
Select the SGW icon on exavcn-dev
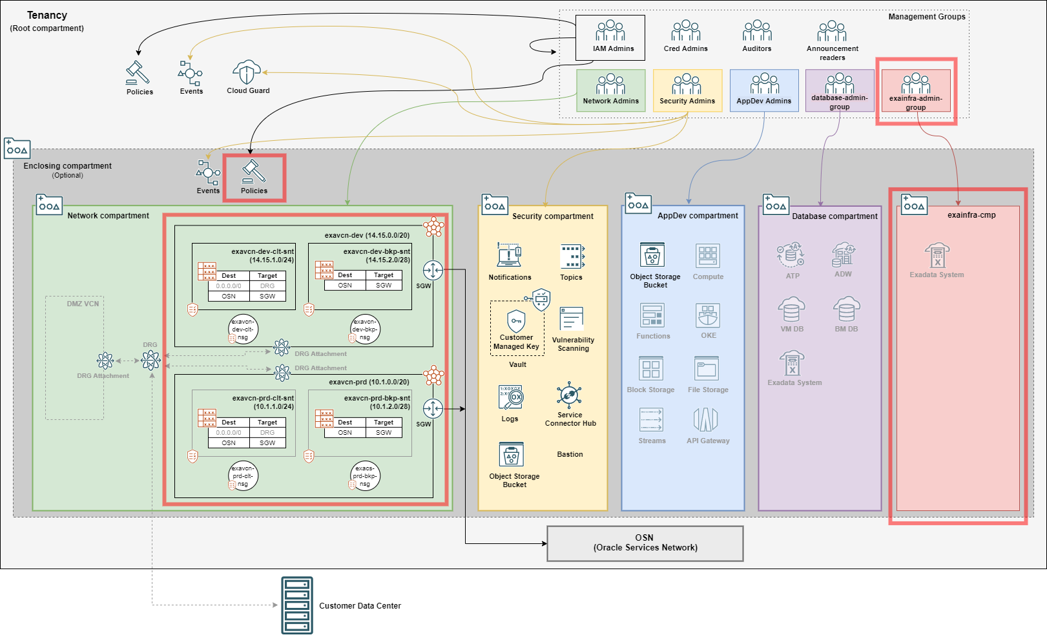click(433, 270)
